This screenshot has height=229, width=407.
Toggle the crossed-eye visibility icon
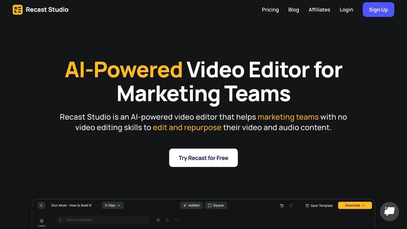[x=158, y=220]
